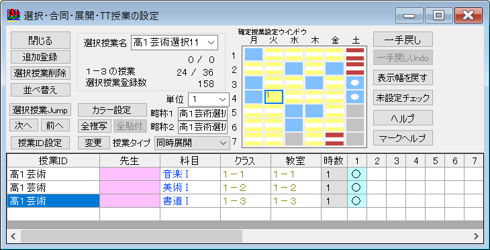Click 一手戻し button
Image resolution: width=490 pixels, height=250 pixels.
click(403, 40)
